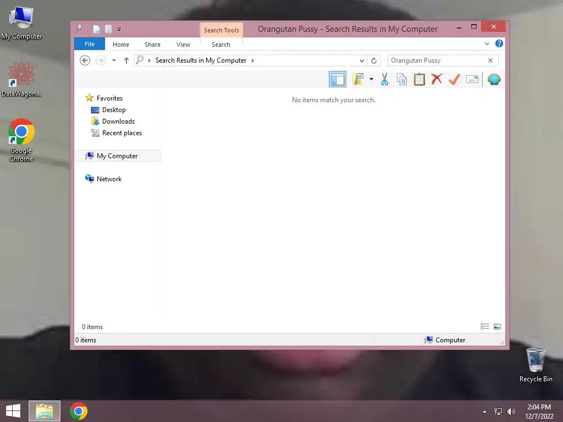Image resolution: width=563 pixels, height=422 pixels.
Task: Go back with the Back arrow
Action: (85, 60)
